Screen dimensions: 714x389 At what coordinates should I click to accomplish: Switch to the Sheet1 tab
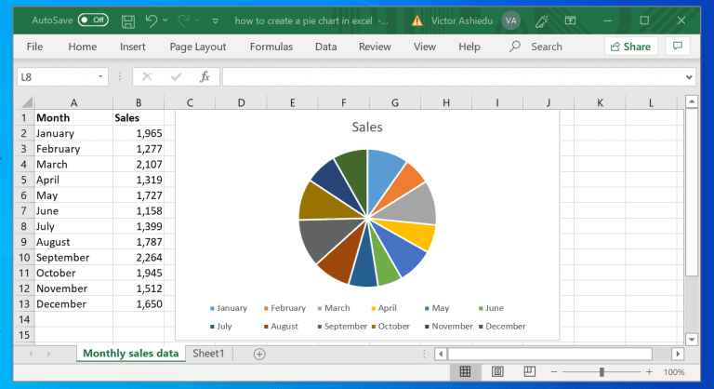point(208,354)
